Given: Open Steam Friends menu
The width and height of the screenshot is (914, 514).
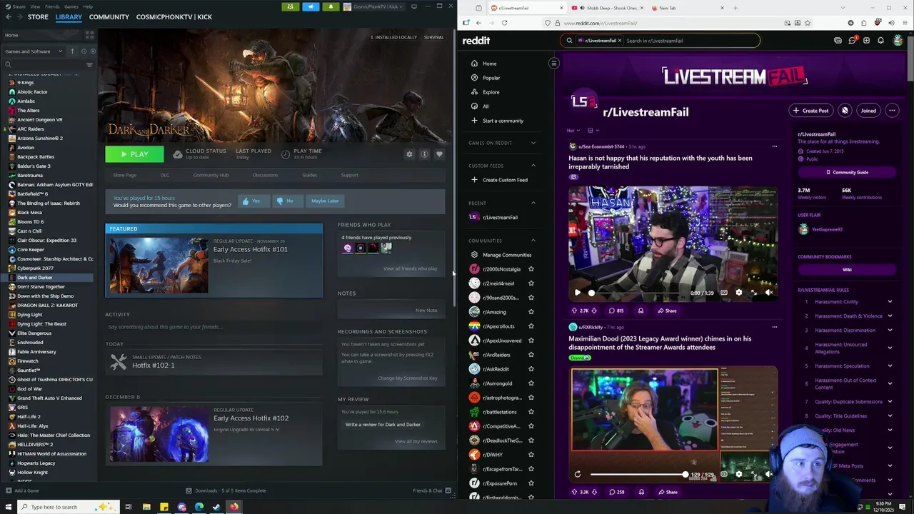Looking at the screenshot, I should pos(52,6).
